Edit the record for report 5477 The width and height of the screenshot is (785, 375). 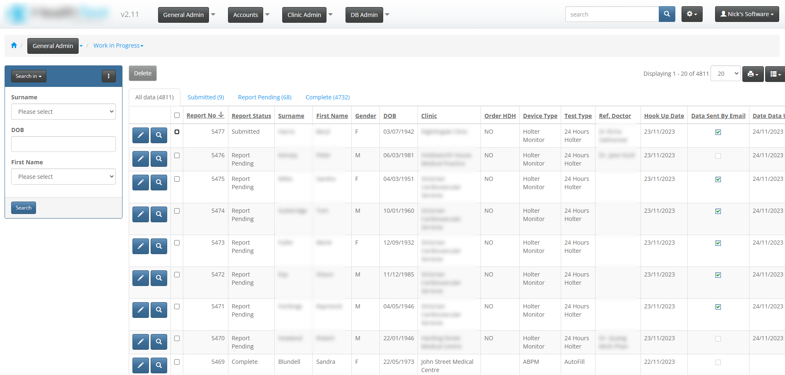pyautogui.click(x=140, y=135)
